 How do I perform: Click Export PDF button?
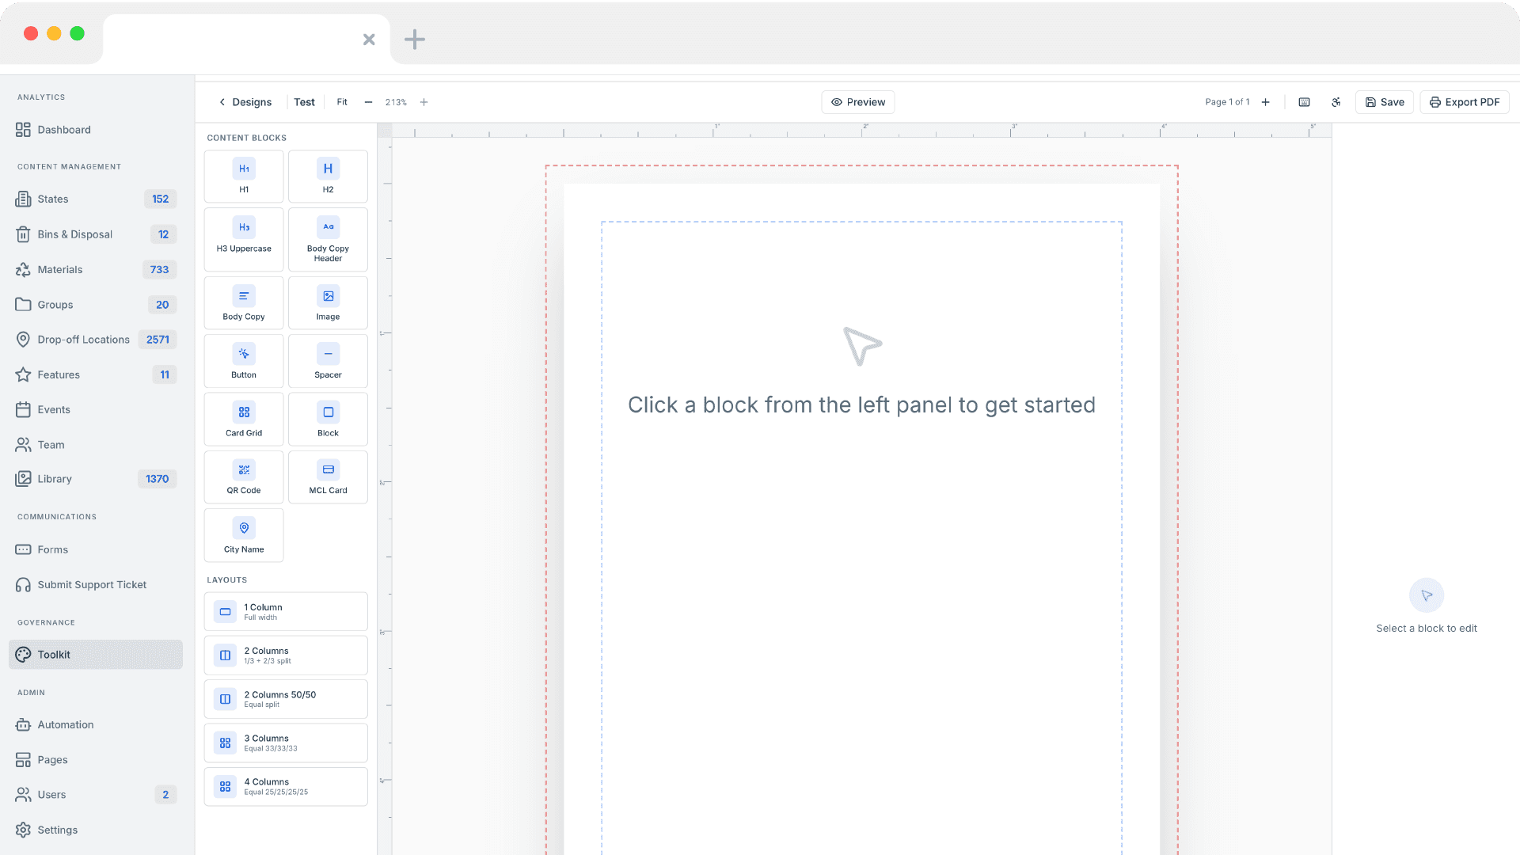point(1464,102)
